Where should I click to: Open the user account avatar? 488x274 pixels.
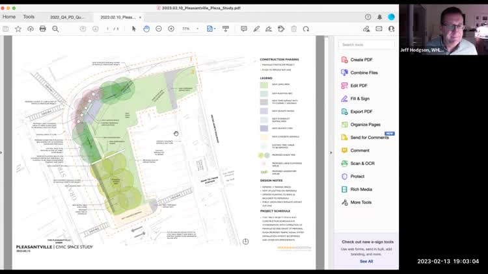coord(391,17)
